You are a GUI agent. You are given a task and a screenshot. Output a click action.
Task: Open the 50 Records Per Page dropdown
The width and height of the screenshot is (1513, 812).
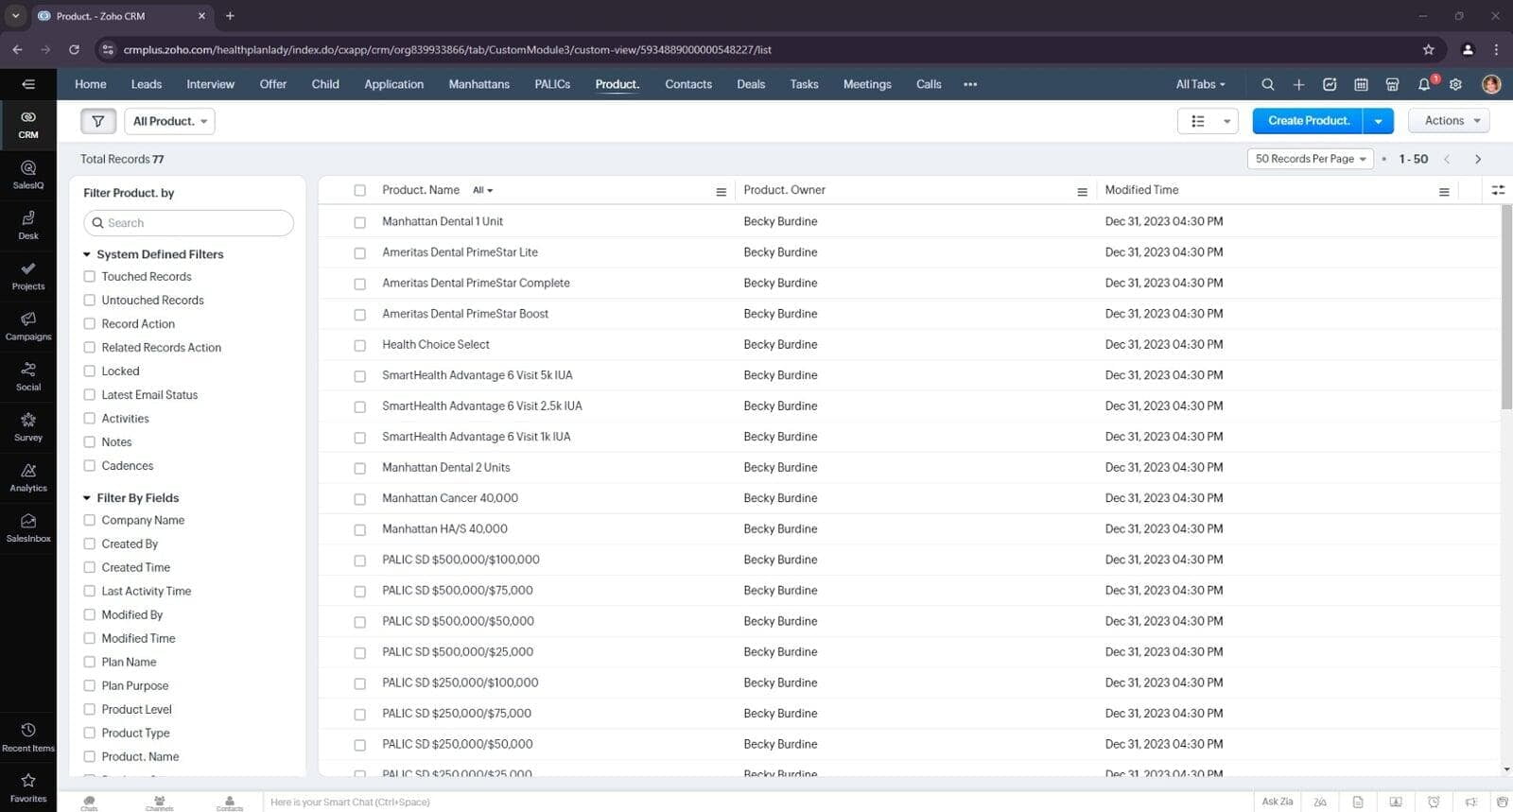(1310, 159)
